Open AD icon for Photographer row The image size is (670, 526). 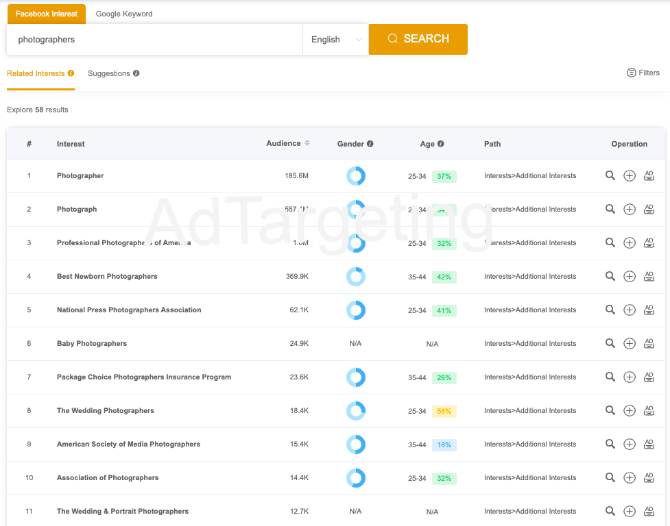point(649,176)
